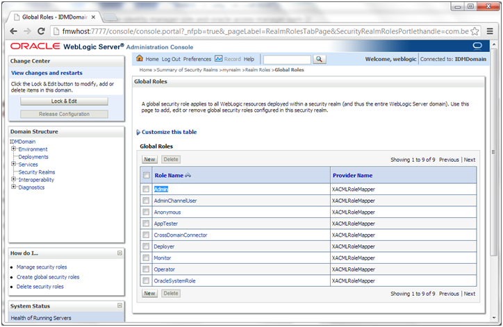Click Release Configuration button
This screenshot has height=327, width=503.
coord(64,114)
